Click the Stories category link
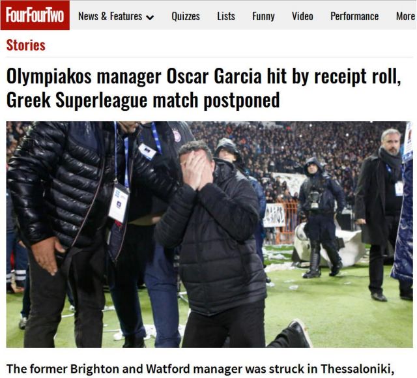This screenshot has width=417, height=378. pyautogui.click(x=26, y=45)
